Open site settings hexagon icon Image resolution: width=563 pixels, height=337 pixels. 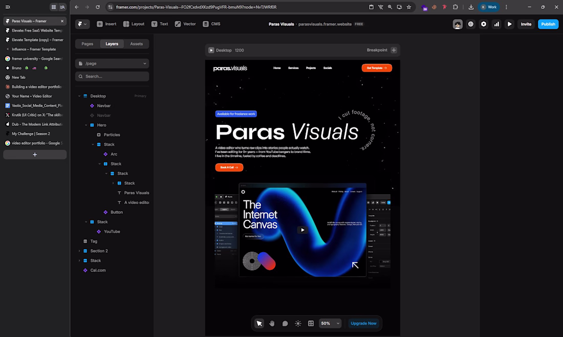(x=484, y=24)
